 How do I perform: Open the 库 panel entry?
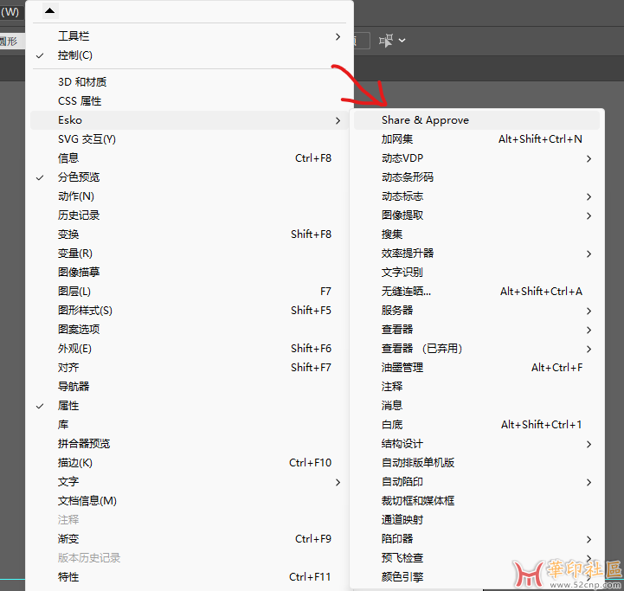click(190, 425)
